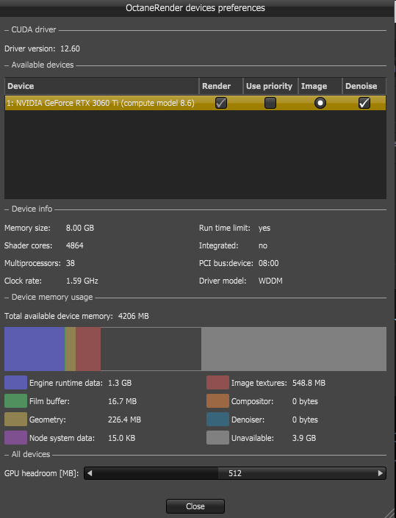This screenshot has height=518, width=396.
Task: Click the Render column header
Action: (221, 86)
